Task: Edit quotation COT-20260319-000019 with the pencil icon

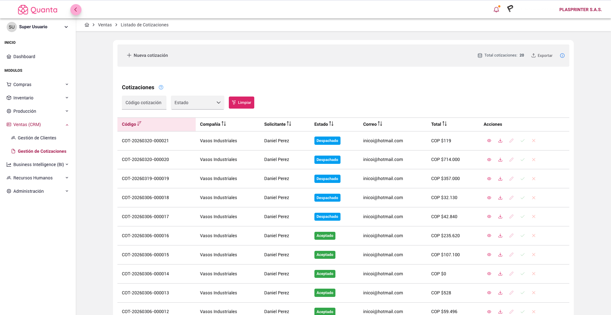Action: click(x=511, y=178)
